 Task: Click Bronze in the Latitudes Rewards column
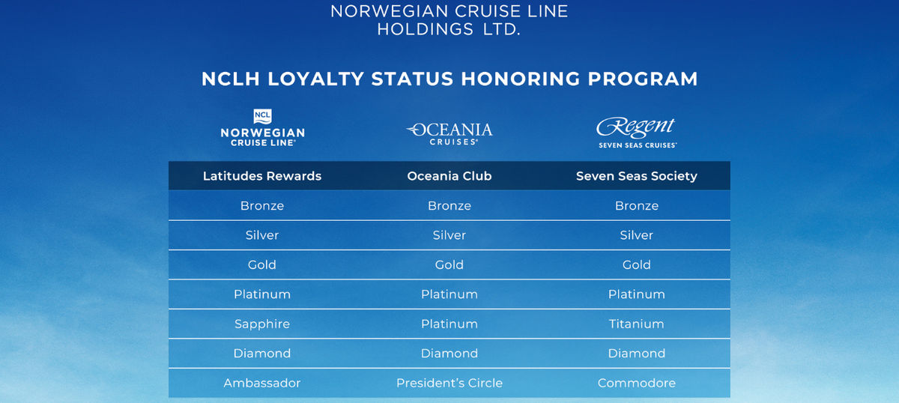point(262,205)
